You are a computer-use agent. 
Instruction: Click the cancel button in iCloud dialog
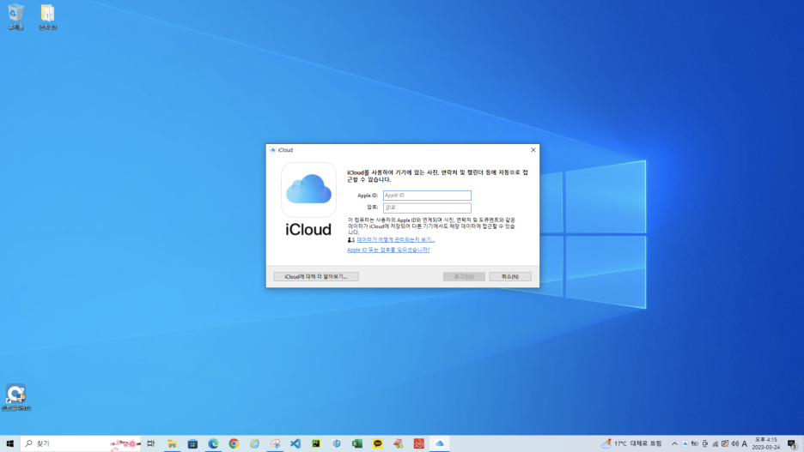[510, 276]
